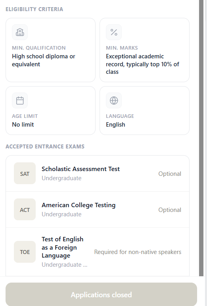Click the globe icon for Language
Screen dimensions: 207x306
[x=114, y=100]
